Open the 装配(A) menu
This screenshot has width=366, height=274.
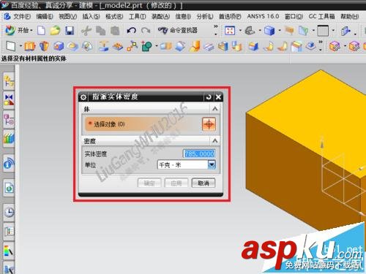(x=160, y=17)
